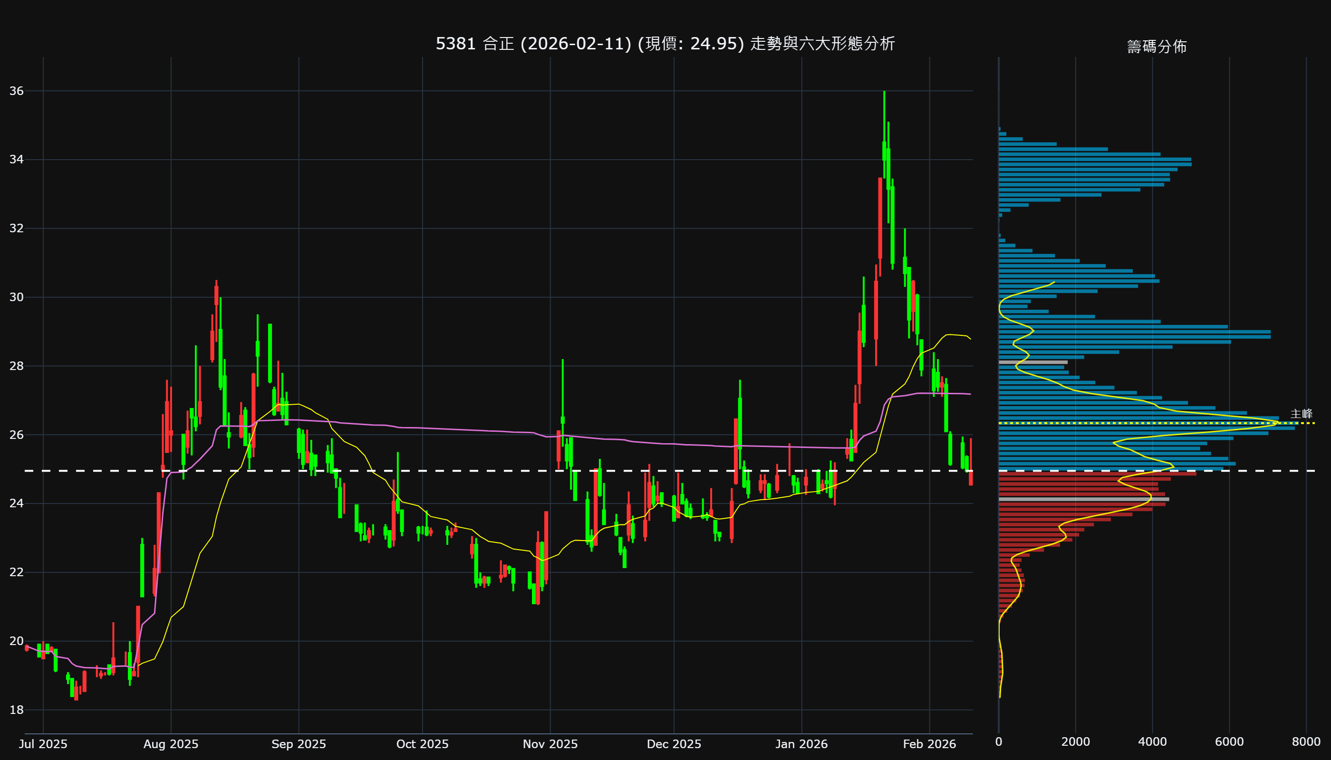Image resolution: width=1331 pixels, height=760 pixels.
Task: Click the 8000 volume axis label
Action: point(1306,742)
